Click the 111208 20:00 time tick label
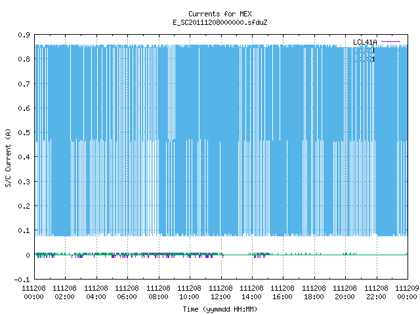The width and height of the screenshot is (420, 315). [x=345, y=293]
